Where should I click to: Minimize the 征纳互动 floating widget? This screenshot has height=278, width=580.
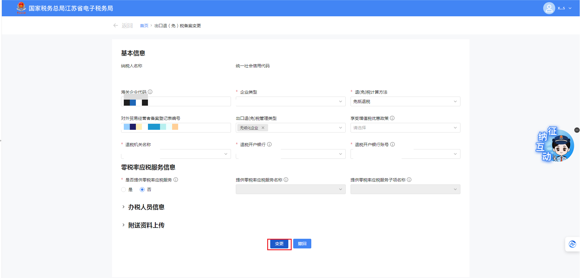click(577, 130)
